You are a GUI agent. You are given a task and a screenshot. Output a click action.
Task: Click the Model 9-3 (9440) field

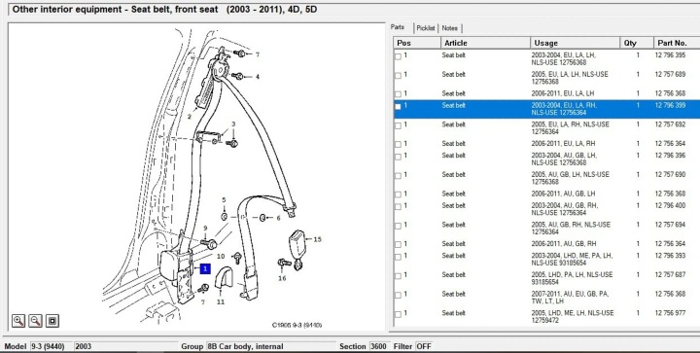(x=51, y=346)
